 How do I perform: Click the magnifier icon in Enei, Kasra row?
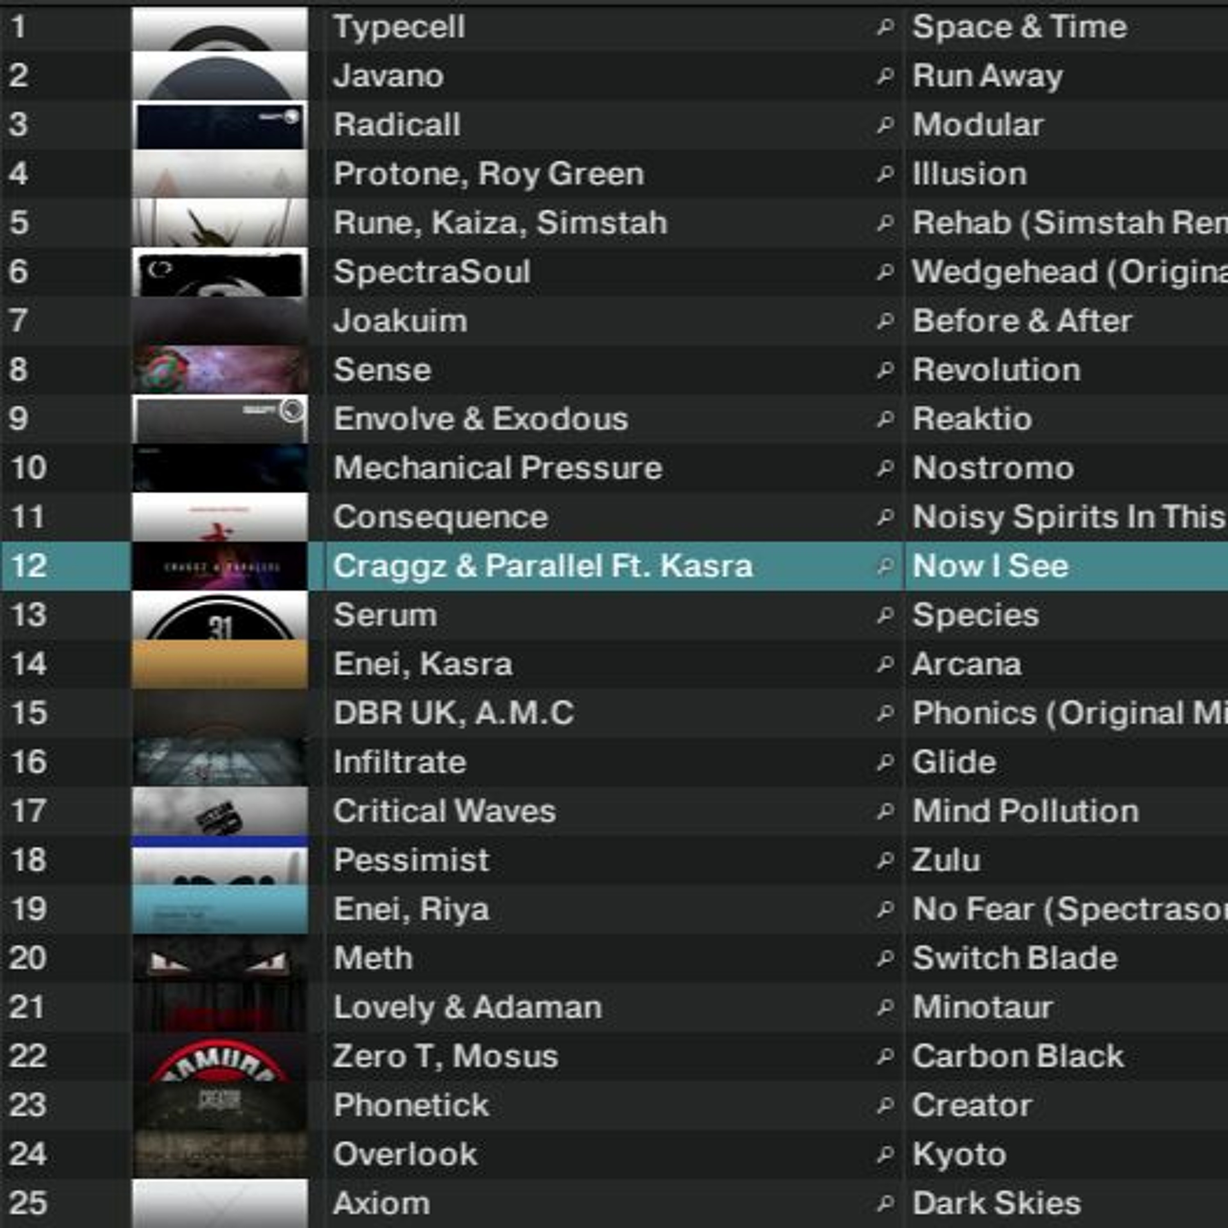885,664
